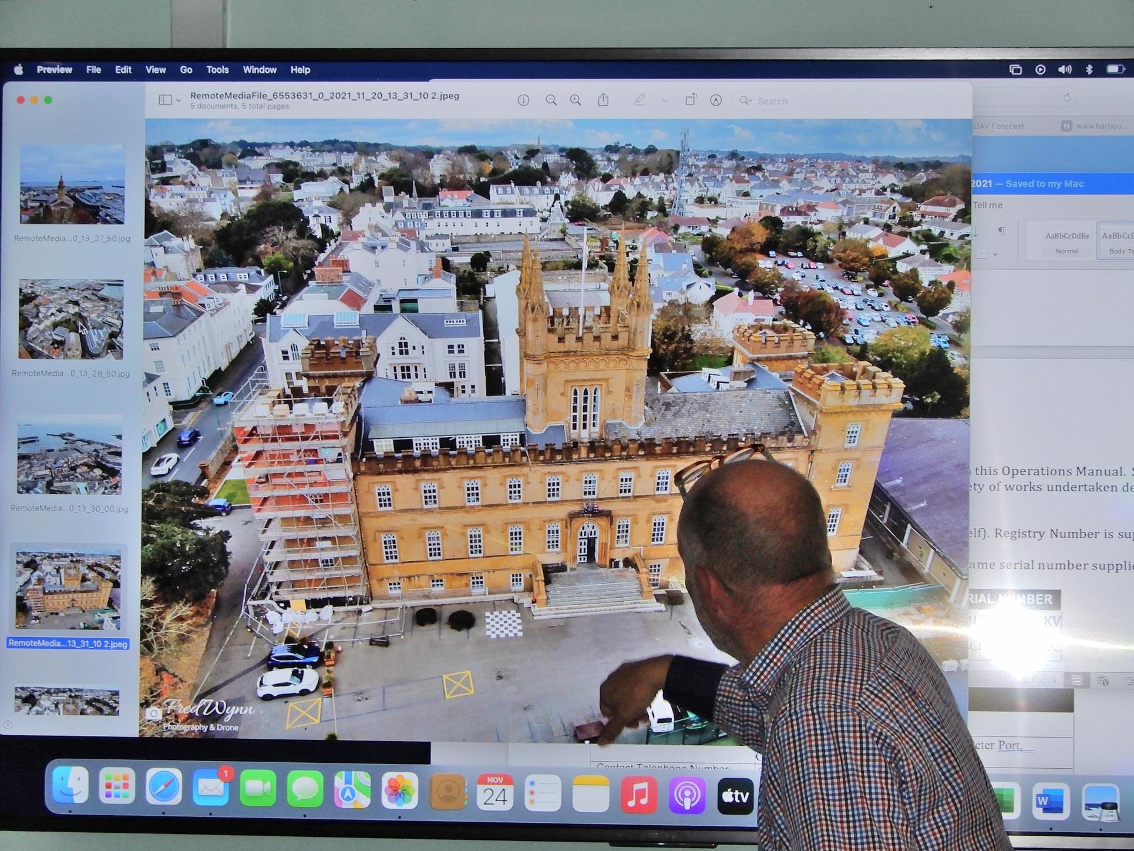Expand the highlight options dropdown arrow
Screen dimensions: 1134x851
click(x=665, y=100)
